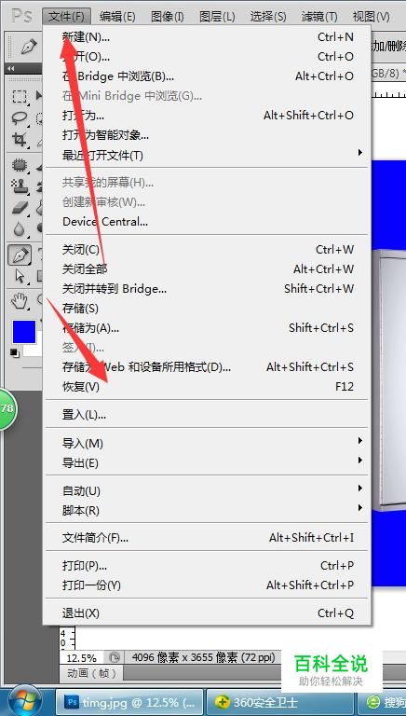The image size is (406, 716).
Task: Open the Windows Start button
Action: tap(25, 701)
